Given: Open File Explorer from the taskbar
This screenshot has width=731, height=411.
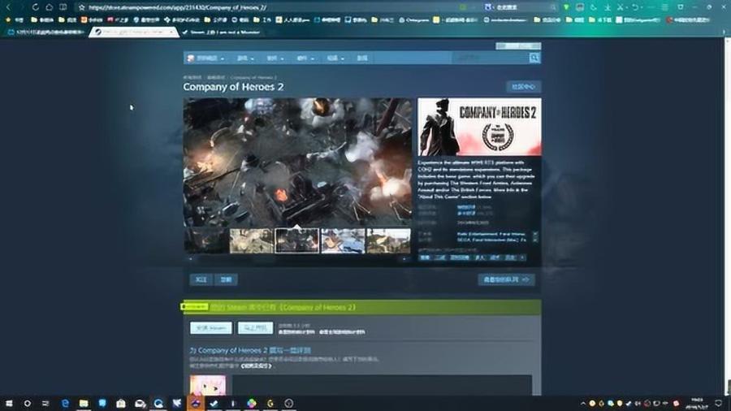Looking at the screenshot, I should [84, 403].
